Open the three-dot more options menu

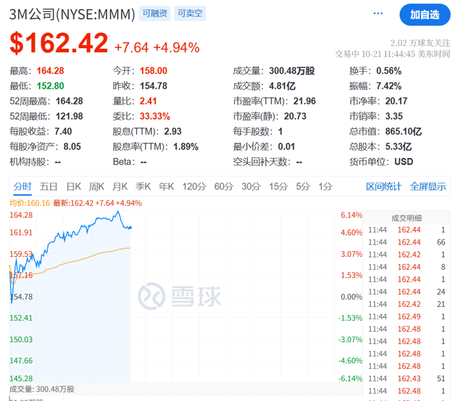(378, 14)
